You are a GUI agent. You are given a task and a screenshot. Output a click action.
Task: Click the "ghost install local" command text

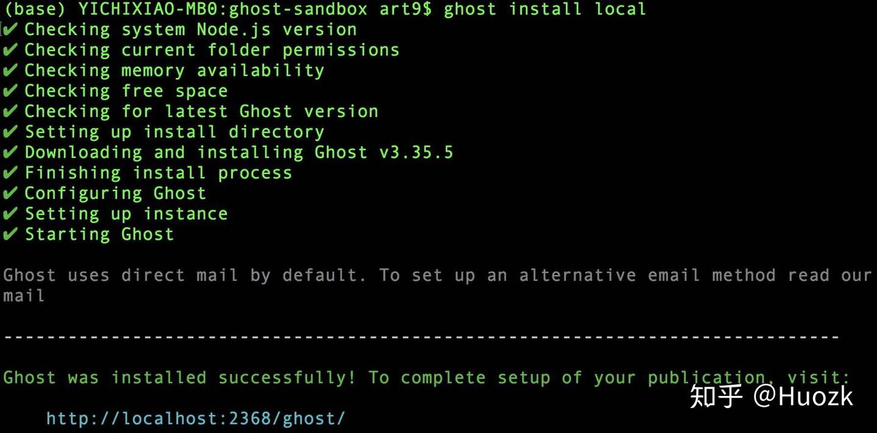[x=544, y=9]
